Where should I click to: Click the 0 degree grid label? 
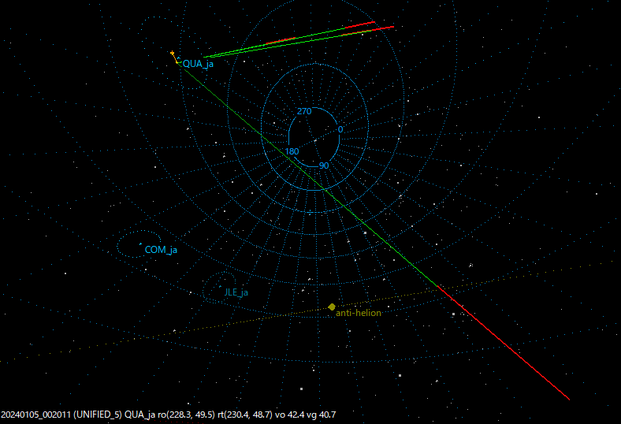click(340, 129)
